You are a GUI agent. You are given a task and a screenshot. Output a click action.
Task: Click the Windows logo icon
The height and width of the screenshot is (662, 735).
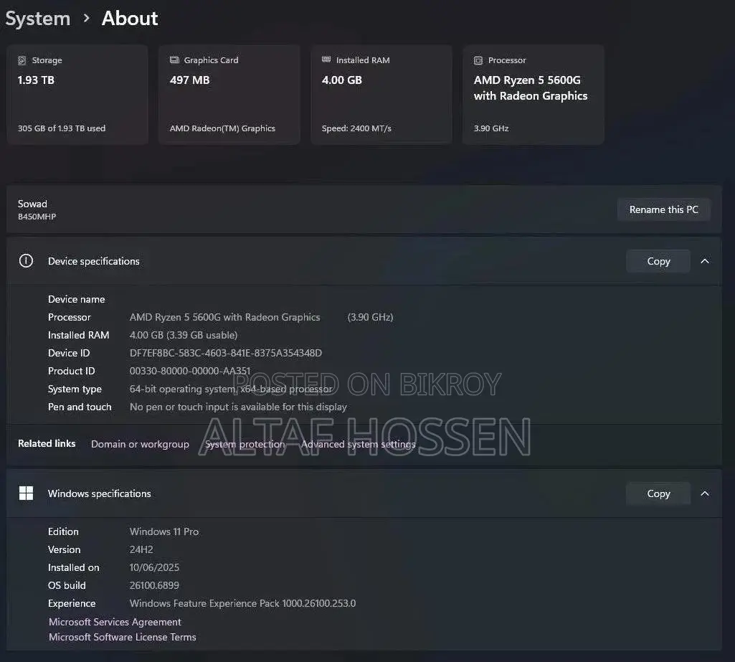[26, 493]
